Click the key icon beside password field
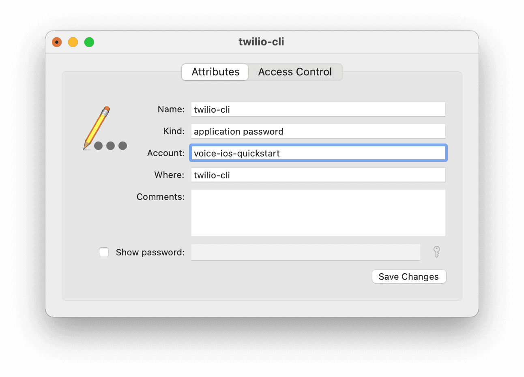 [x=436, y=252]
